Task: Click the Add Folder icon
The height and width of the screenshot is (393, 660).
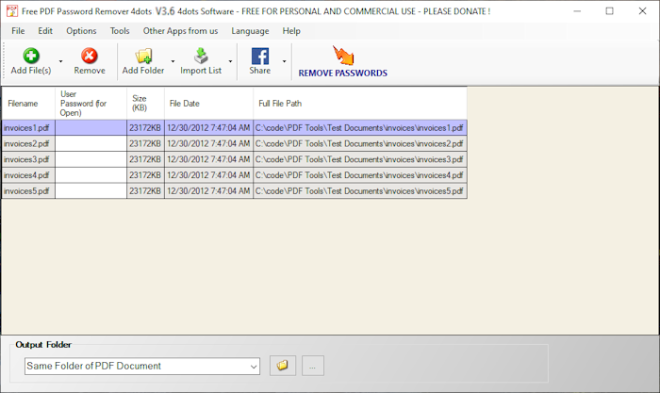Action: point(143,56)
